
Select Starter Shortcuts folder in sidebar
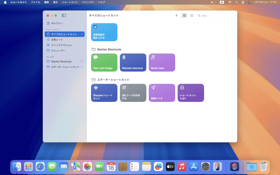coord(64,62)
